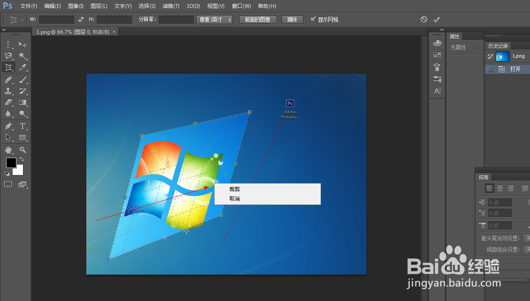530x301 pixels.
Task: Select the Brush tool
Action: [23, 80]
